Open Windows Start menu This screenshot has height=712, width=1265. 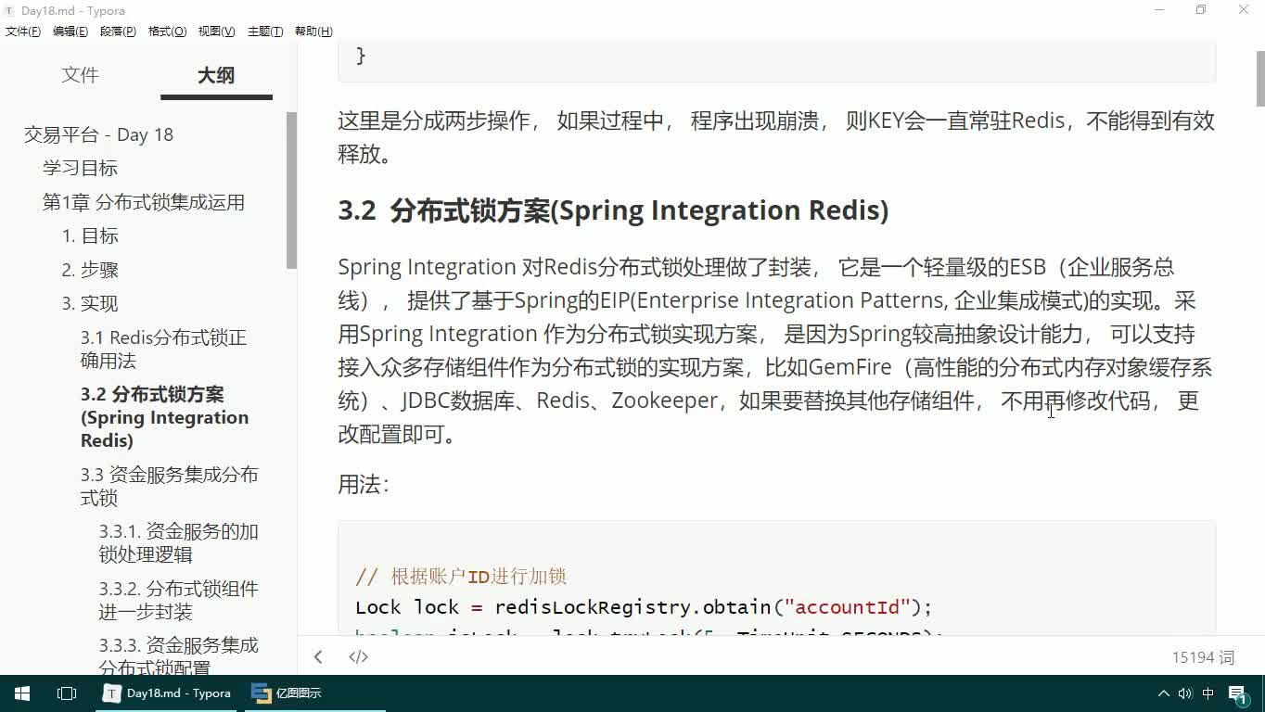(22, 693)
